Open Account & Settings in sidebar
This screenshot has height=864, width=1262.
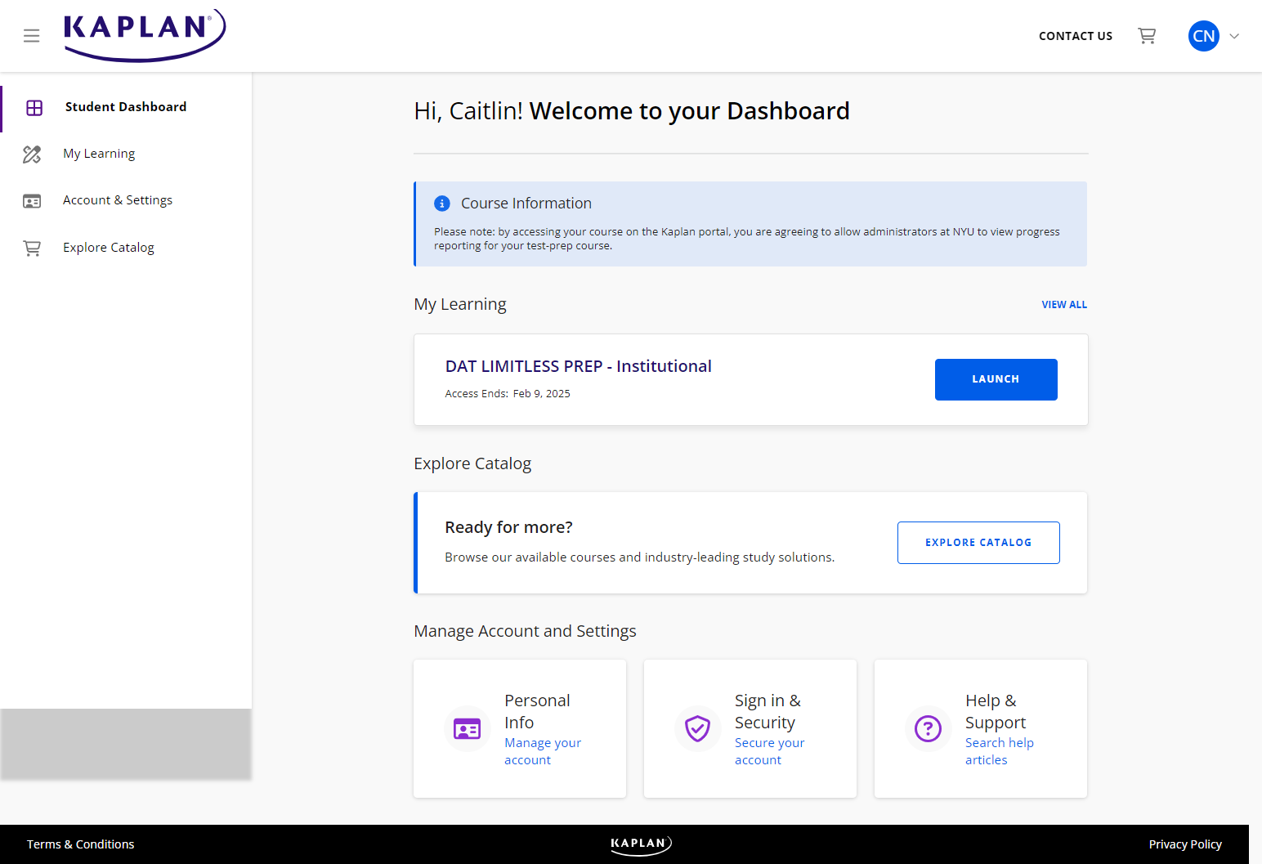(118, 200)
